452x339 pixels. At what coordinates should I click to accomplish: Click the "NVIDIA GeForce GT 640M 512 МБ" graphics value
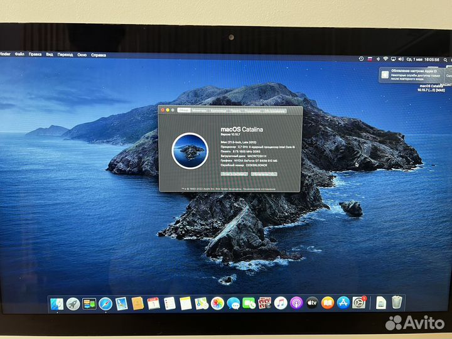click(256, 161)
